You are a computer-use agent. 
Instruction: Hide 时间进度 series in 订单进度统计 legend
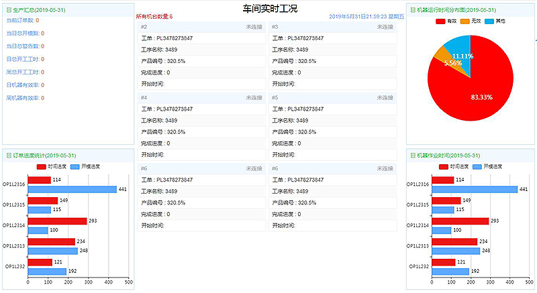click(x=49, y=166)
